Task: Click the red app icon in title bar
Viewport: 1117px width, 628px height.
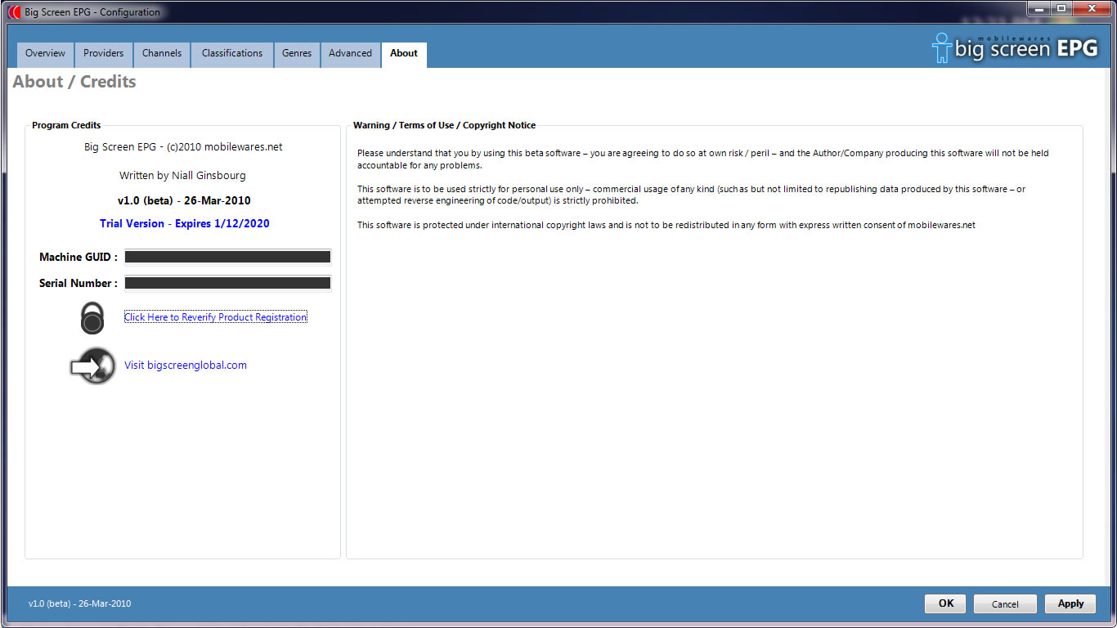Action: 14,12
